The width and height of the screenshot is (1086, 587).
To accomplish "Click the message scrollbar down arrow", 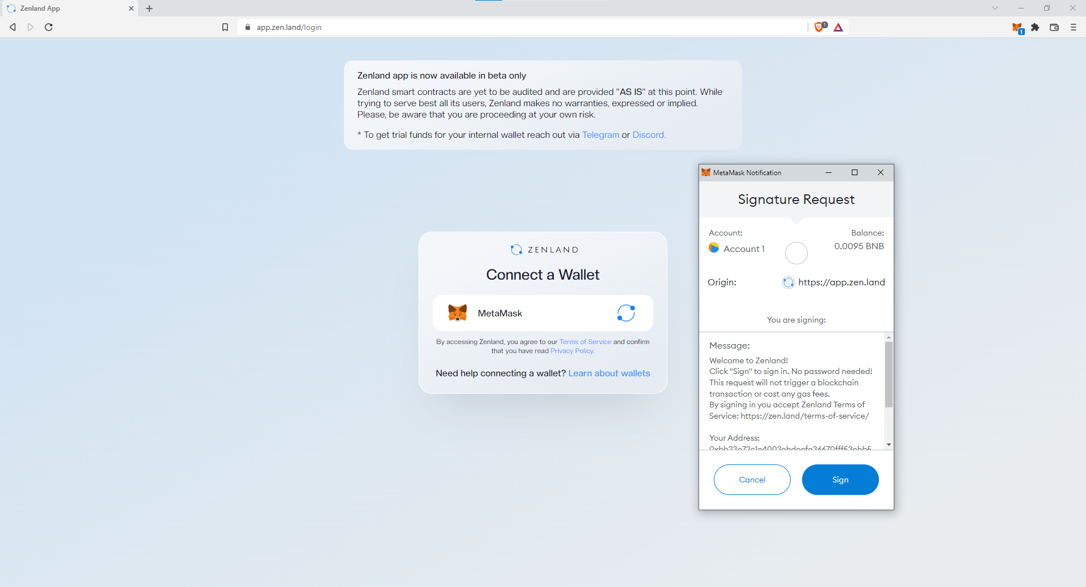I will pos(889,445).
